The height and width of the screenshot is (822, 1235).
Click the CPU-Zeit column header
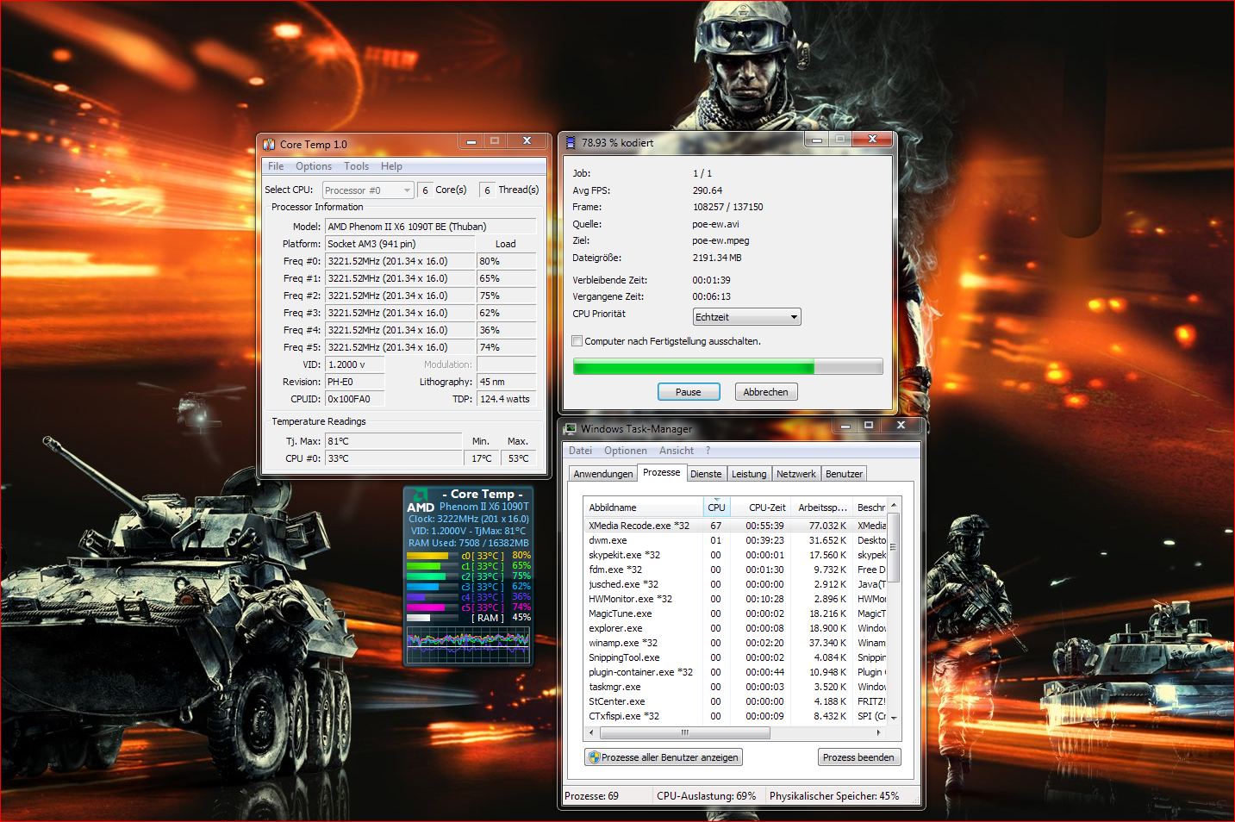pos(760,508)
